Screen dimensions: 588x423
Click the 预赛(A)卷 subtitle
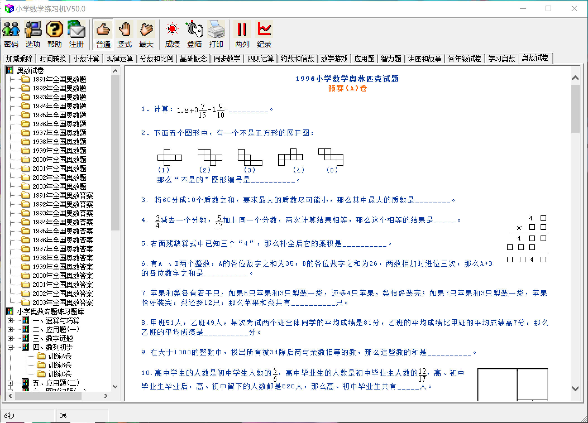[348, 88]
